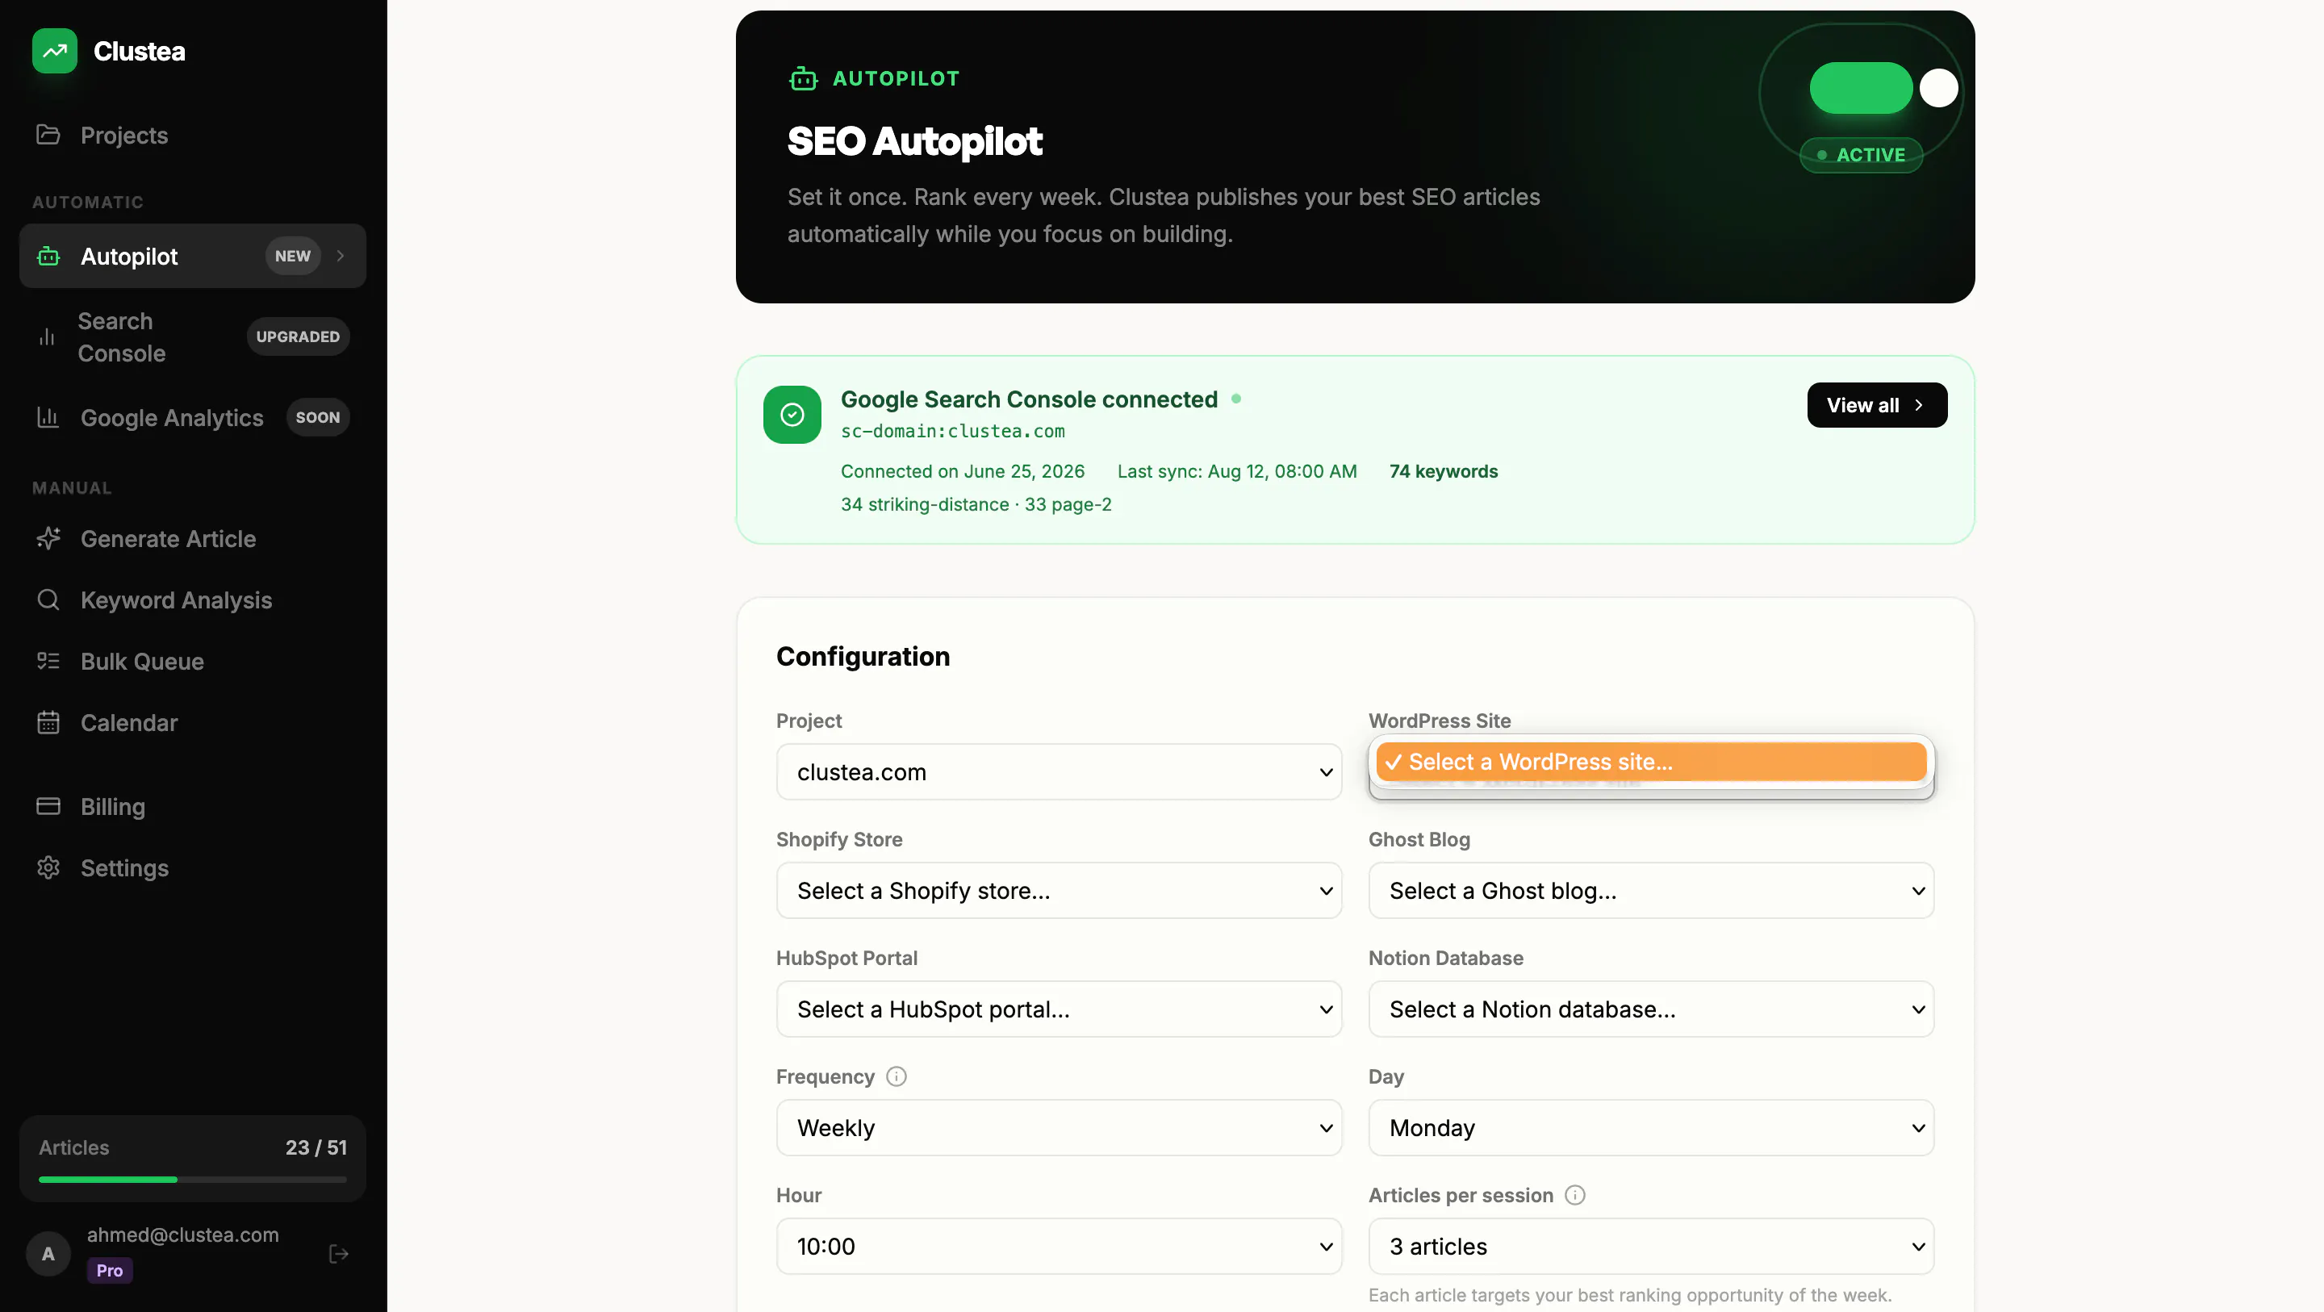Open Bulk Queue page
Viewport: 2324px width, 1312px height.
coord(192,662)
